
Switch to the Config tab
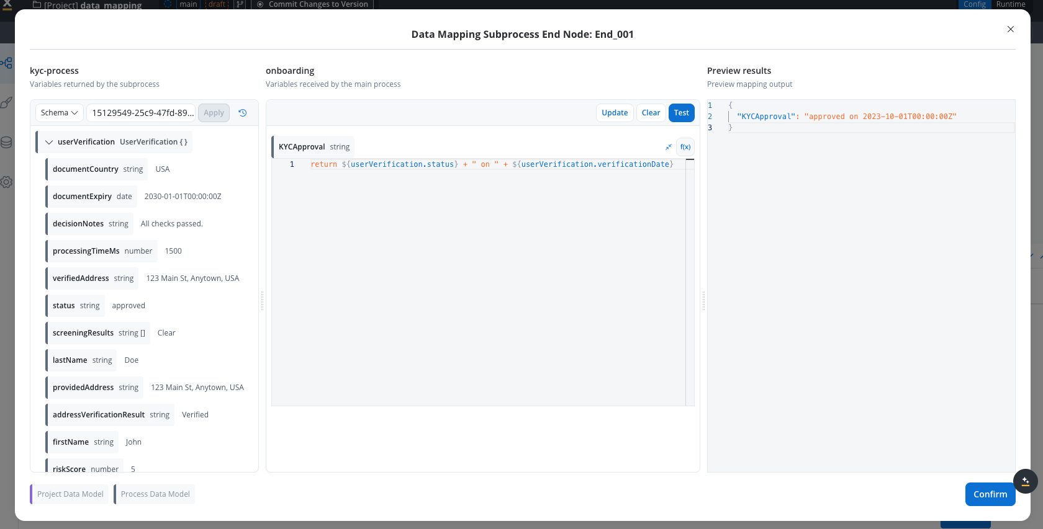coord(974,4)
